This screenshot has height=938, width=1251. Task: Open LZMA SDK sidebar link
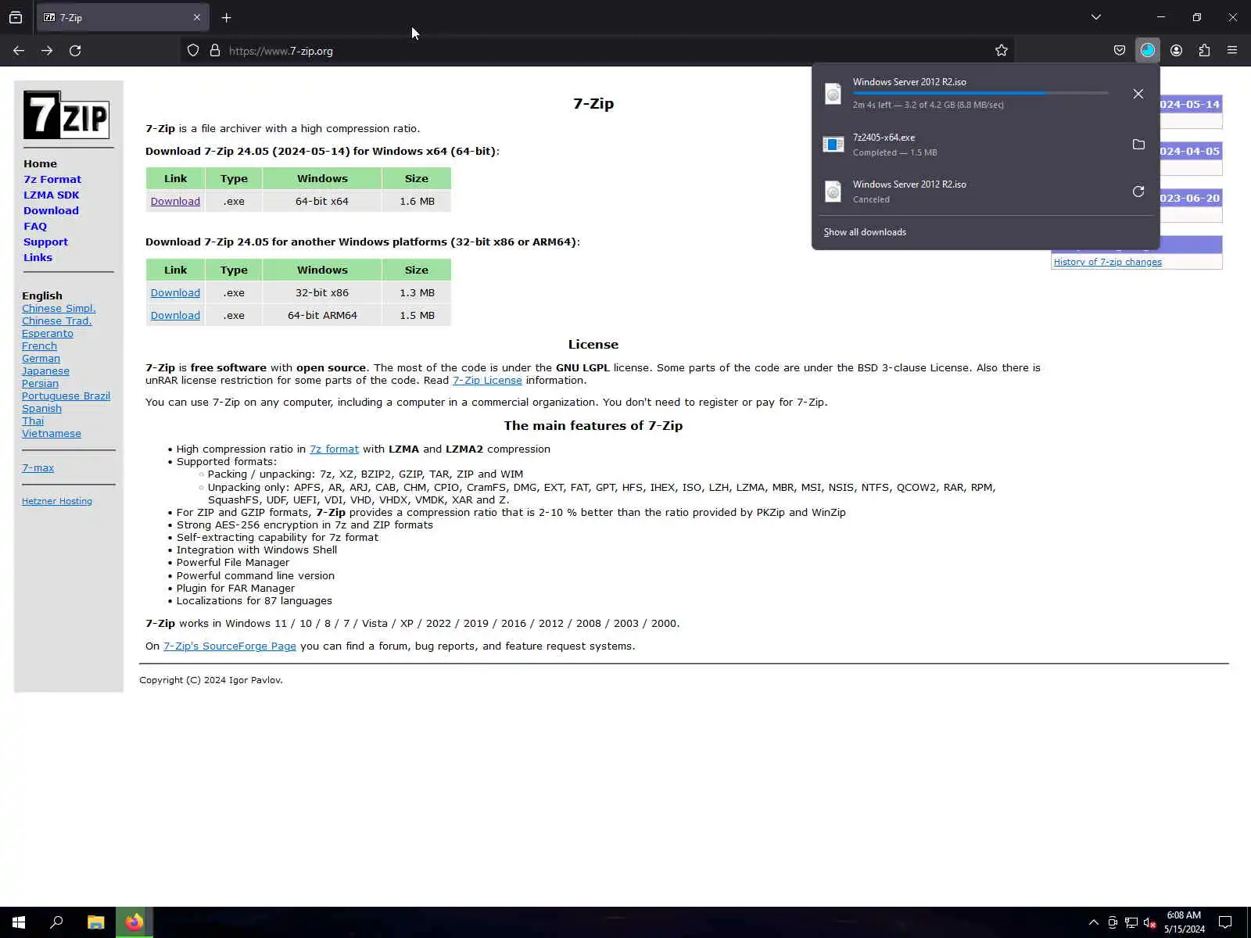(51, 195)
